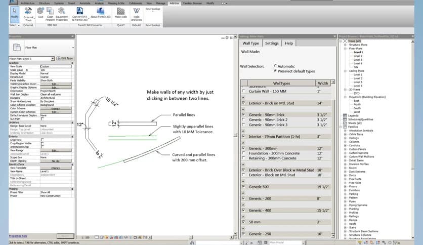Open the Properties help link
Image resolution: width=423 pixels, height=245 pixels.
pos(18,236)
